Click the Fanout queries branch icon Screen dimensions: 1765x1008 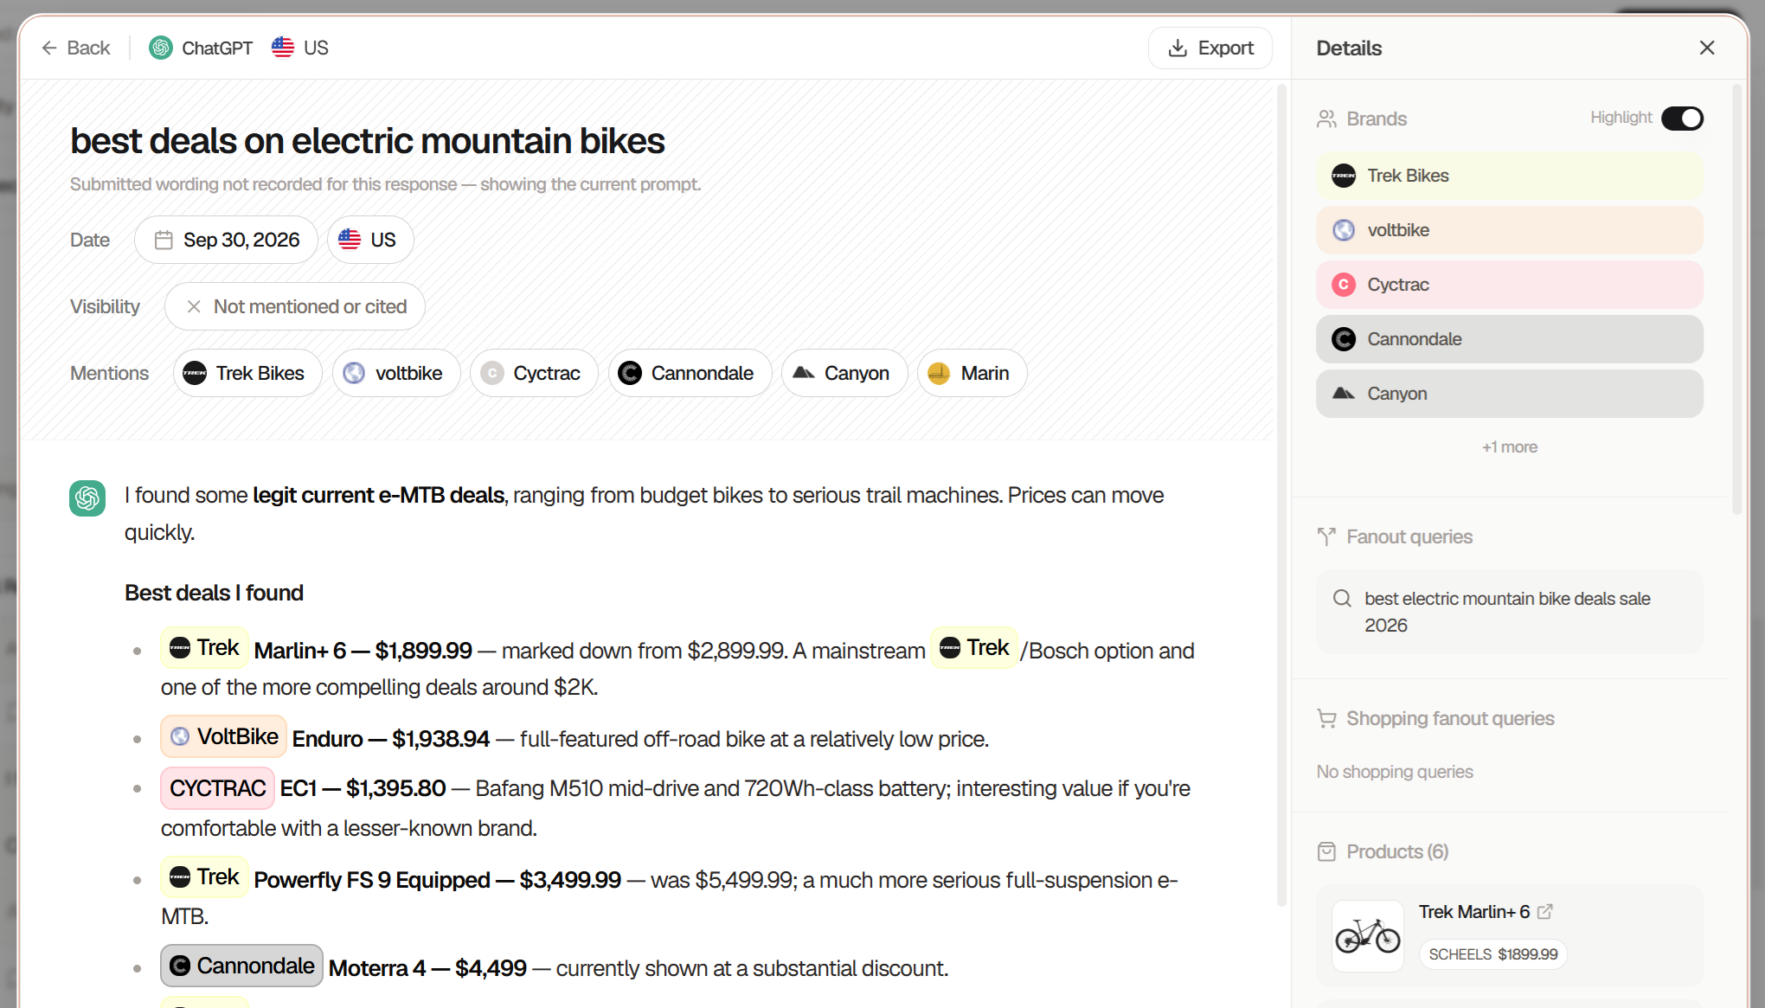[x=1326, y=536]
